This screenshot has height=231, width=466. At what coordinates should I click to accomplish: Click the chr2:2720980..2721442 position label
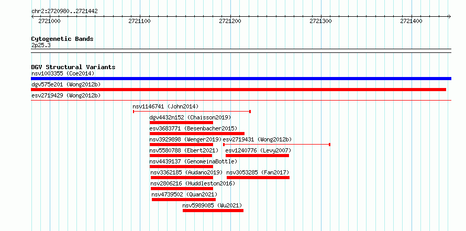click(x=64, y=12)
